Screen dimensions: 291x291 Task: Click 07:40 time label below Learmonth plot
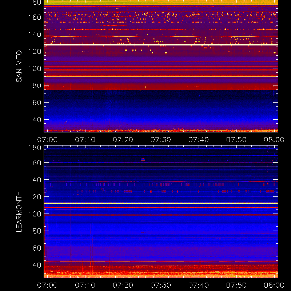coord(199,285)
